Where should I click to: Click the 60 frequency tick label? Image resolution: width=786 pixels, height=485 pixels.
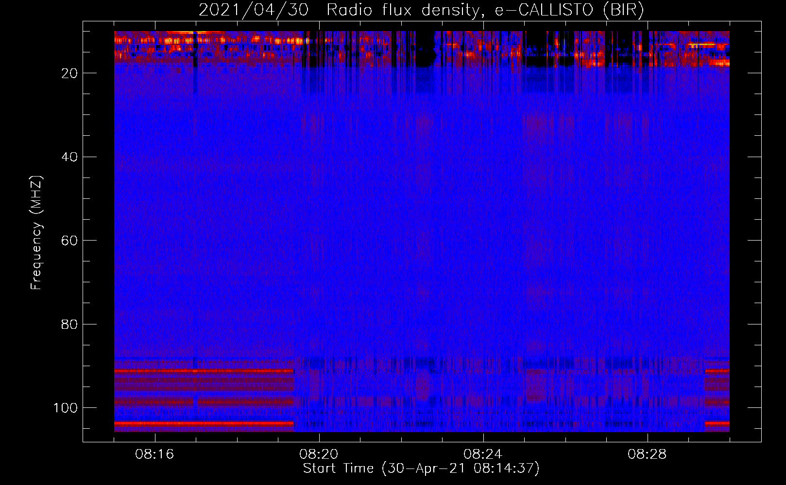[69, 241]
